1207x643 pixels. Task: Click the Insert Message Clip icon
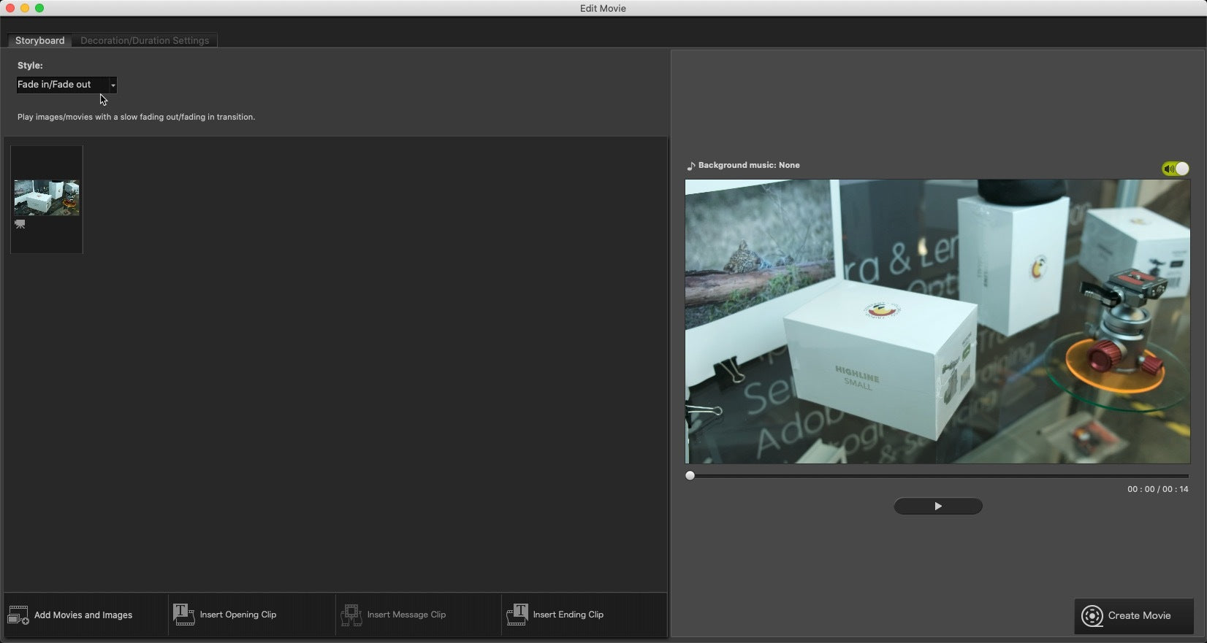tap(351, 615)
